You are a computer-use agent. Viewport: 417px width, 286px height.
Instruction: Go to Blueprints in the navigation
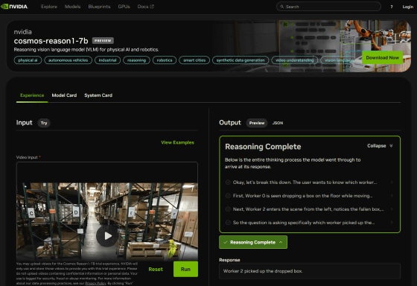99,7
